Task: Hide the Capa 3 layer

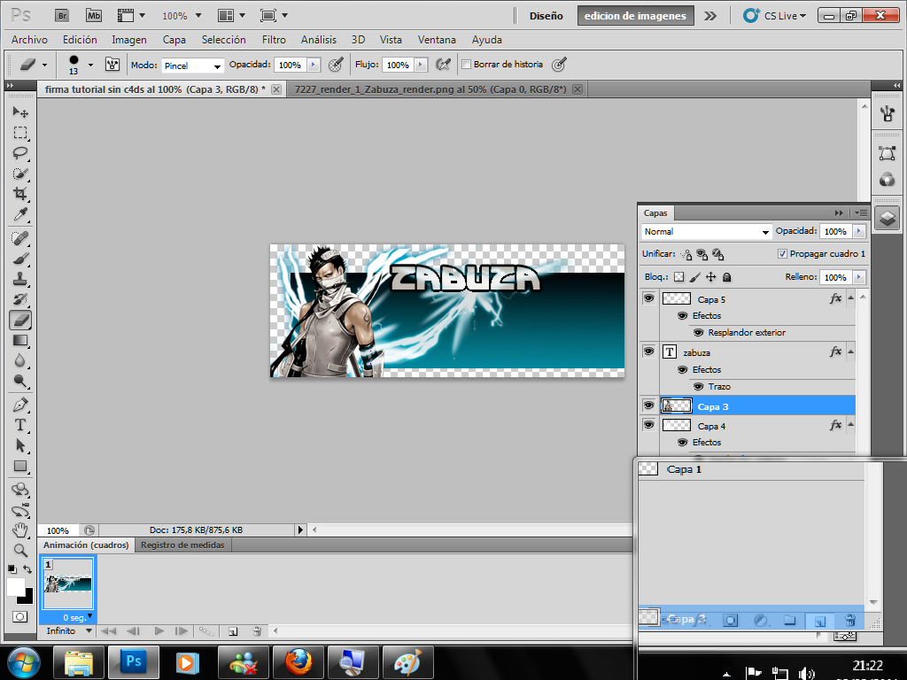Action: click(648, 406)
